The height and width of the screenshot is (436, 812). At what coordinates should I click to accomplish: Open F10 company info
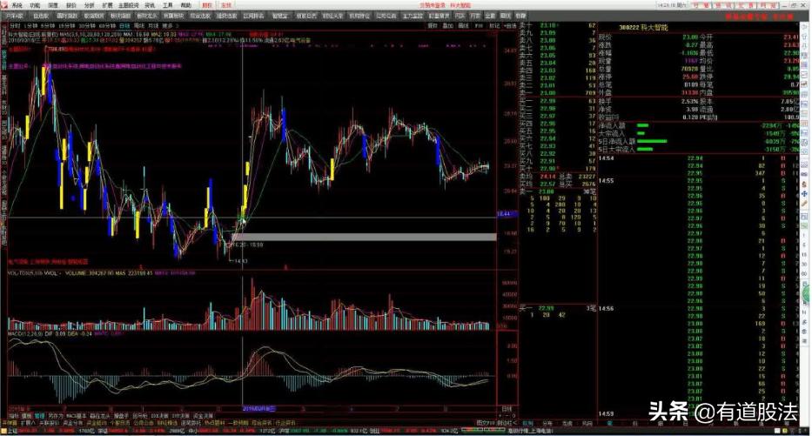click(479, 25)
